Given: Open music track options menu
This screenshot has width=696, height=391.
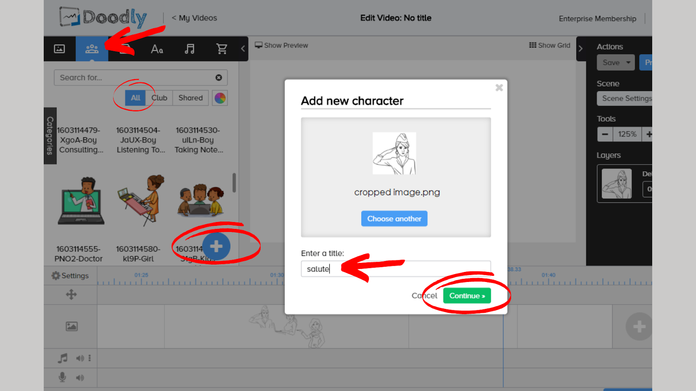Looking at the screenshot, I should click(90, 358).
